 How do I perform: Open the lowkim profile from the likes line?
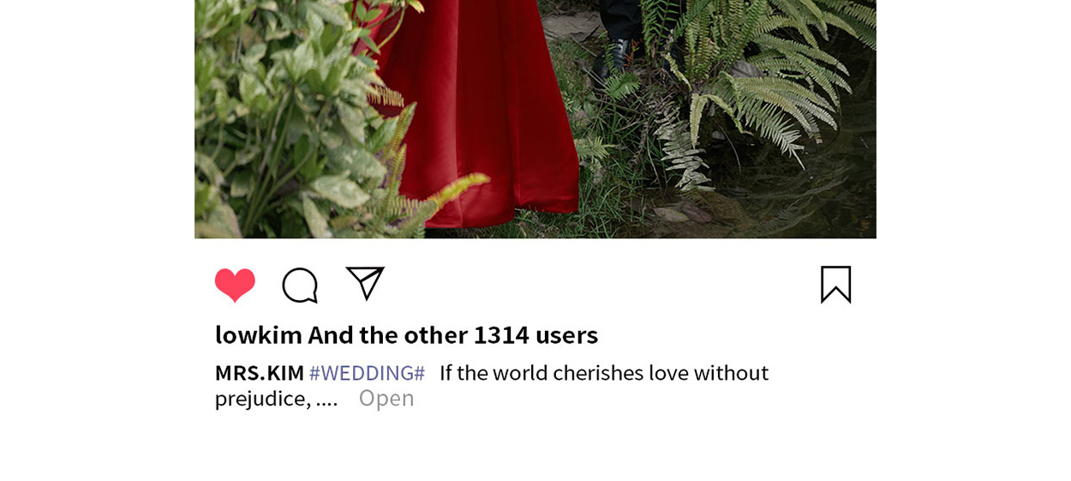coord(259,334)
